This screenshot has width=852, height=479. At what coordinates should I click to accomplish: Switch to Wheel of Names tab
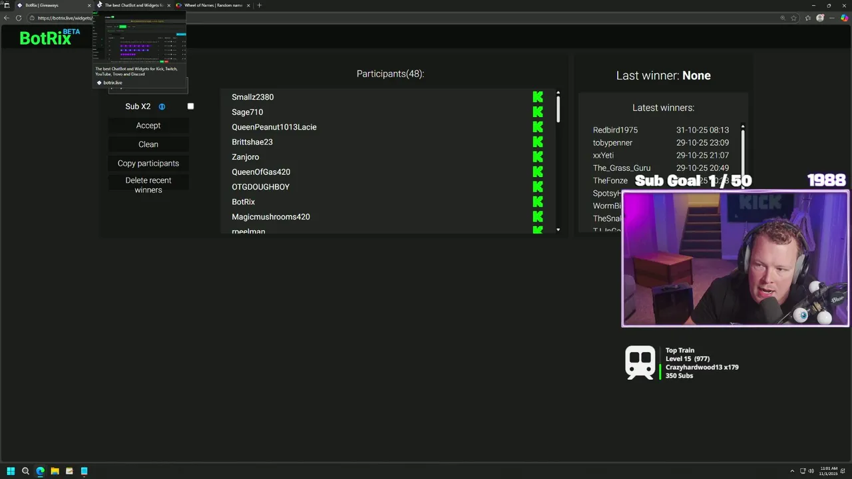pos(213,5)
